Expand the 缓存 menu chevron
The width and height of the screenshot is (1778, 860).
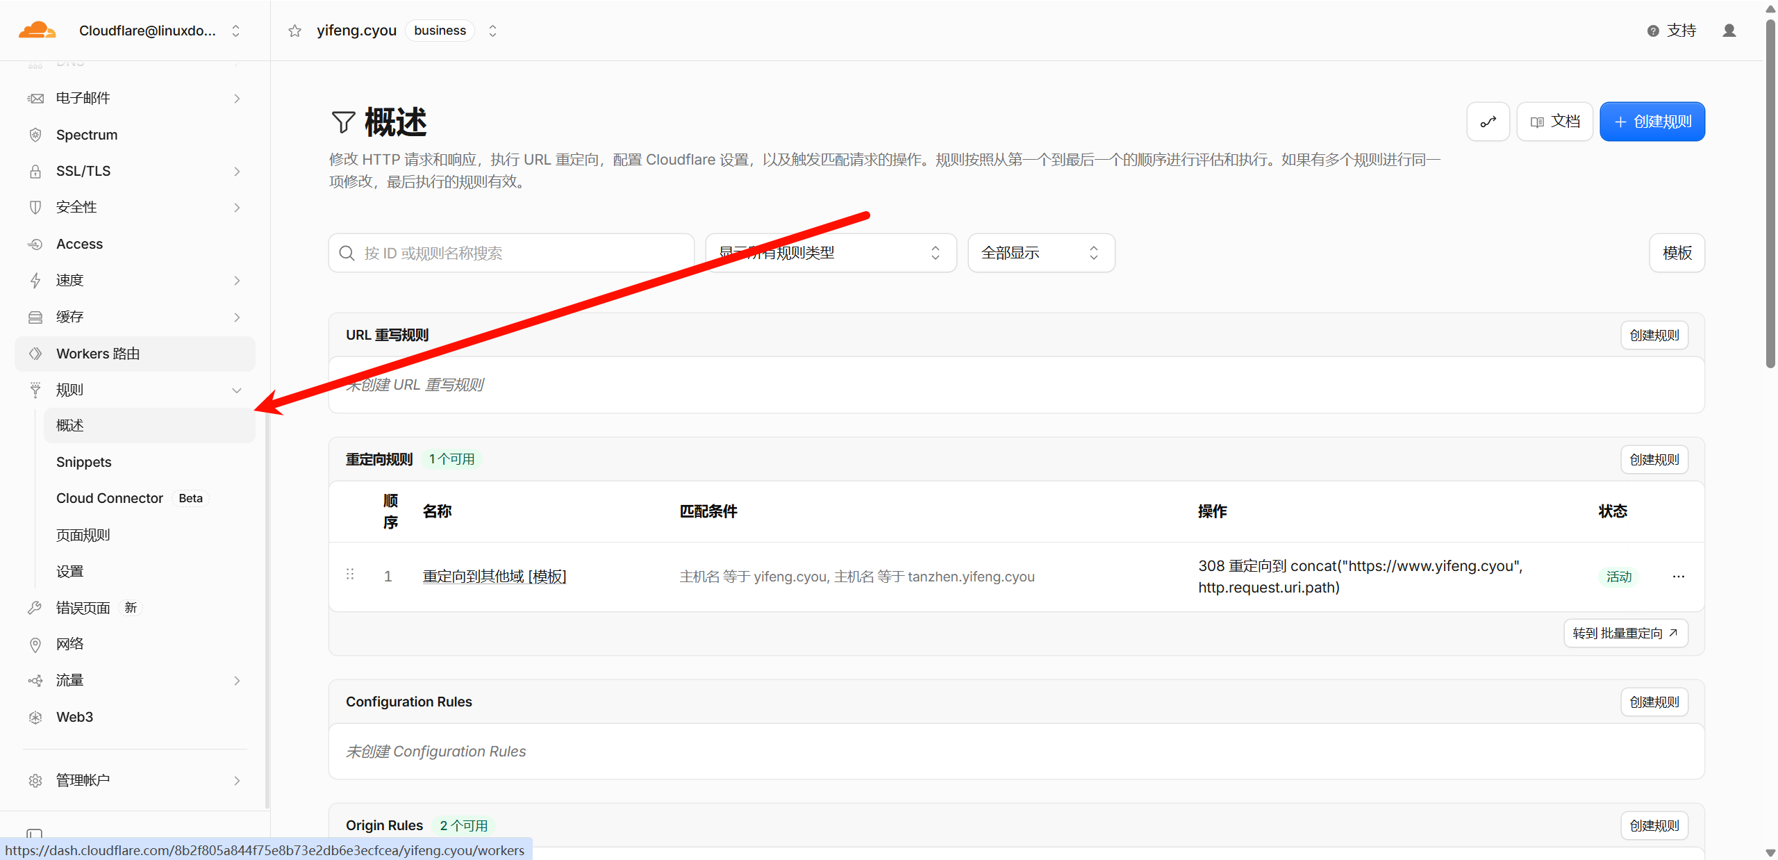[237, 317]
